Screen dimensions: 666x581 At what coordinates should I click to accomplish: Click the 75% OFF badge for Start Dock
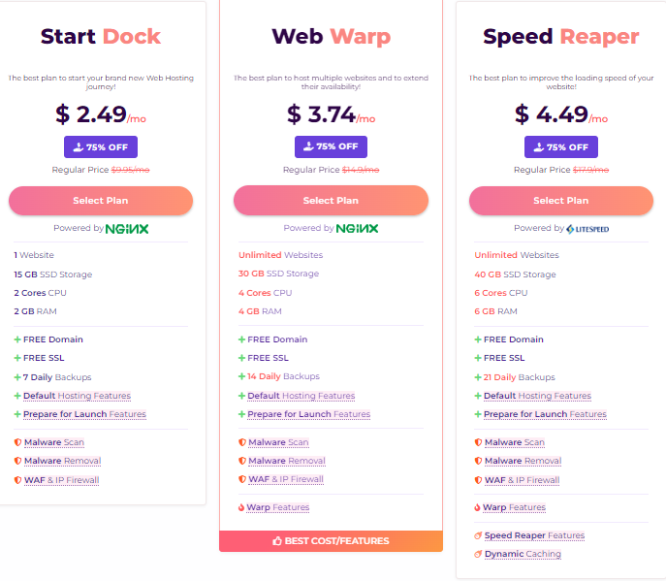[101, 147]
